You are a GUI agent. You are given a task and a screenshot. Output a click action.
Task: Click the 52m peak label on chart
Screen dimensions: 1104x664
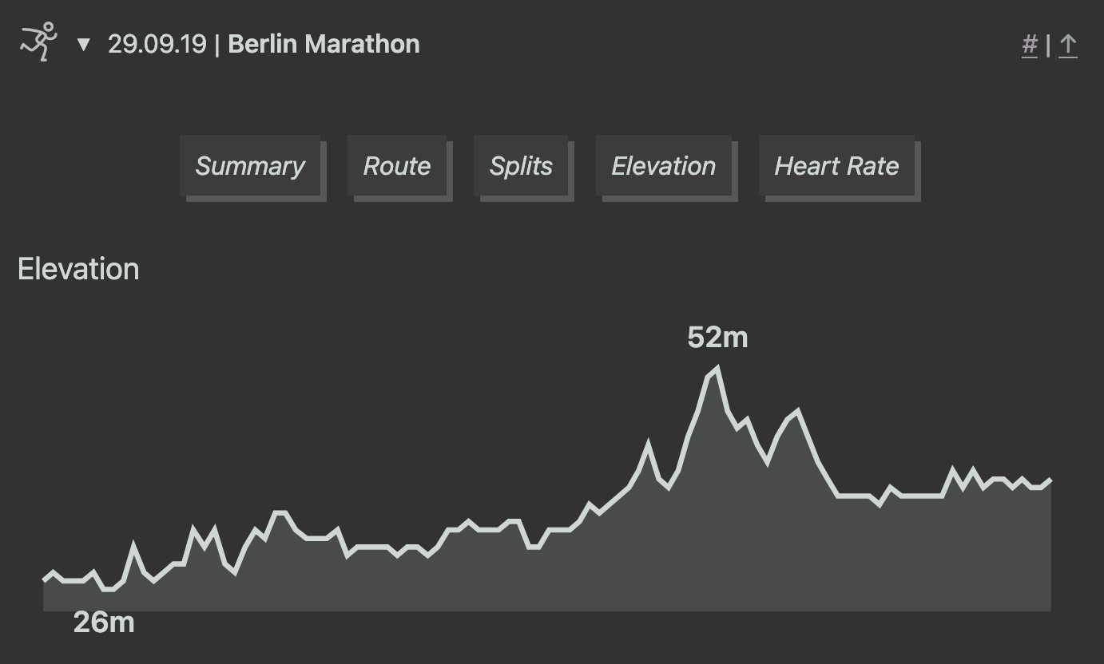(718, 338)
